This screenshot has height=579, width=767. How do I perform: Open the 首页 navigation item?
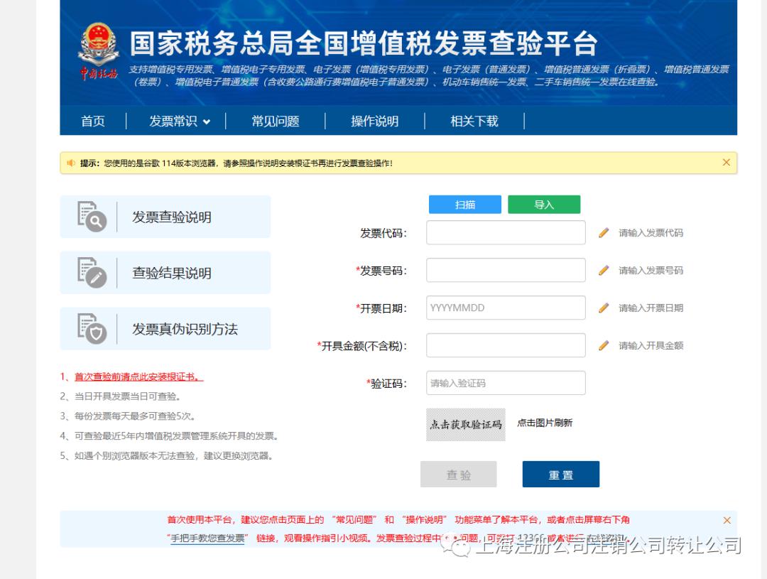(93, 121)
